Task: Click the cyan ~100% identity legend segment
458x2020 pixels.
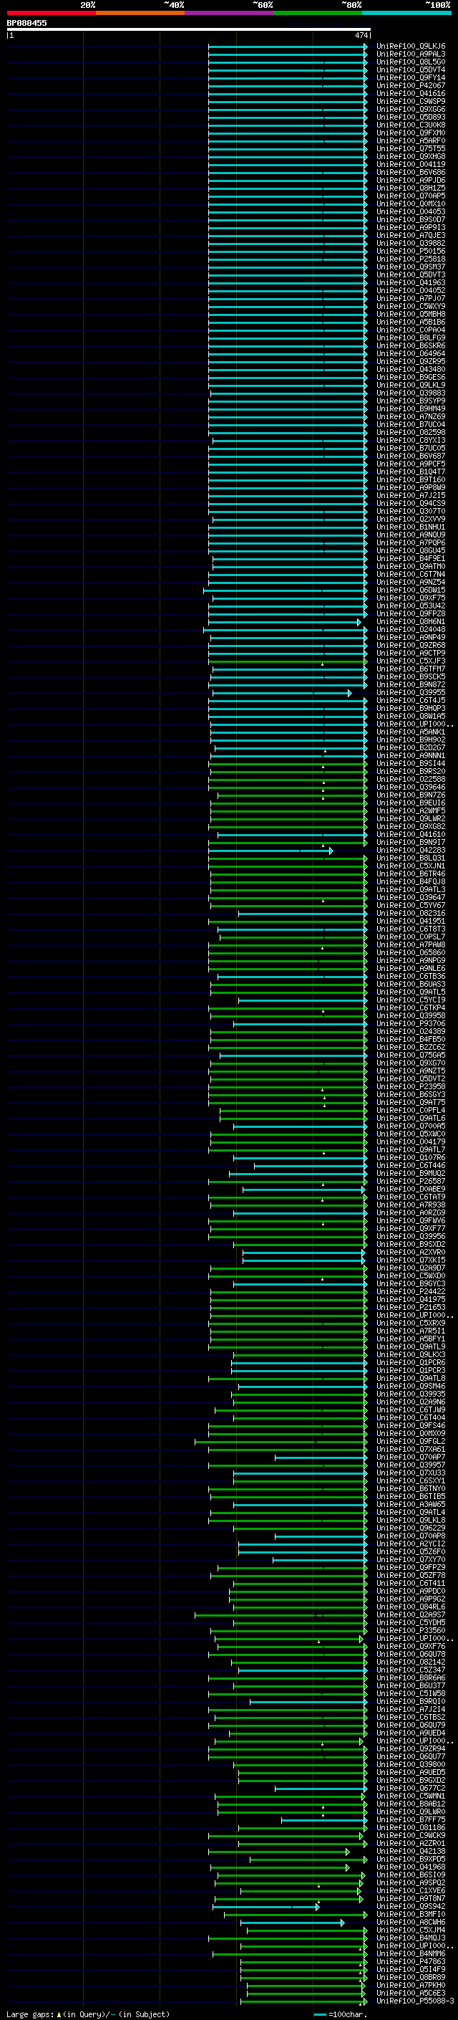Action: pyautogui.click(x=406, y=13)
